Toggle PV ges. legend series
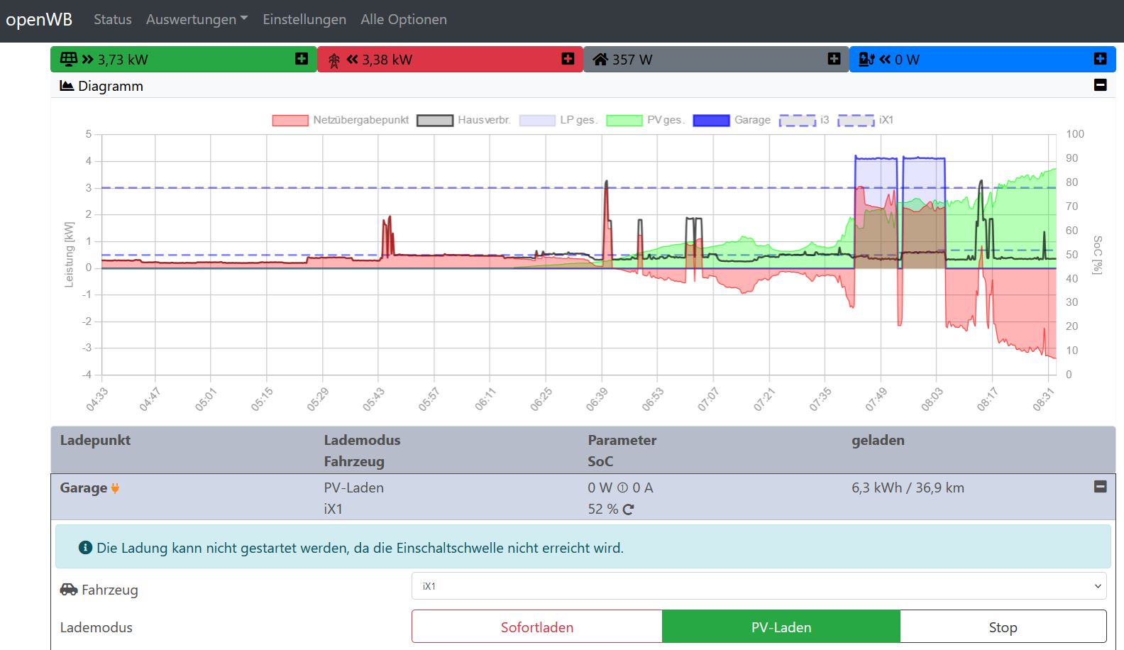The image size is (1124, 650). click(x=646, y=120)
